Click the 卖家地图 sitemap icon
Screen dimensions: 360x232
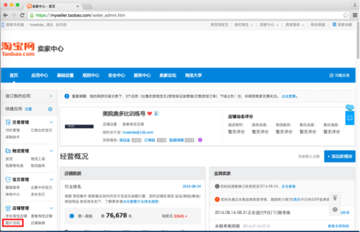[334, 24]
